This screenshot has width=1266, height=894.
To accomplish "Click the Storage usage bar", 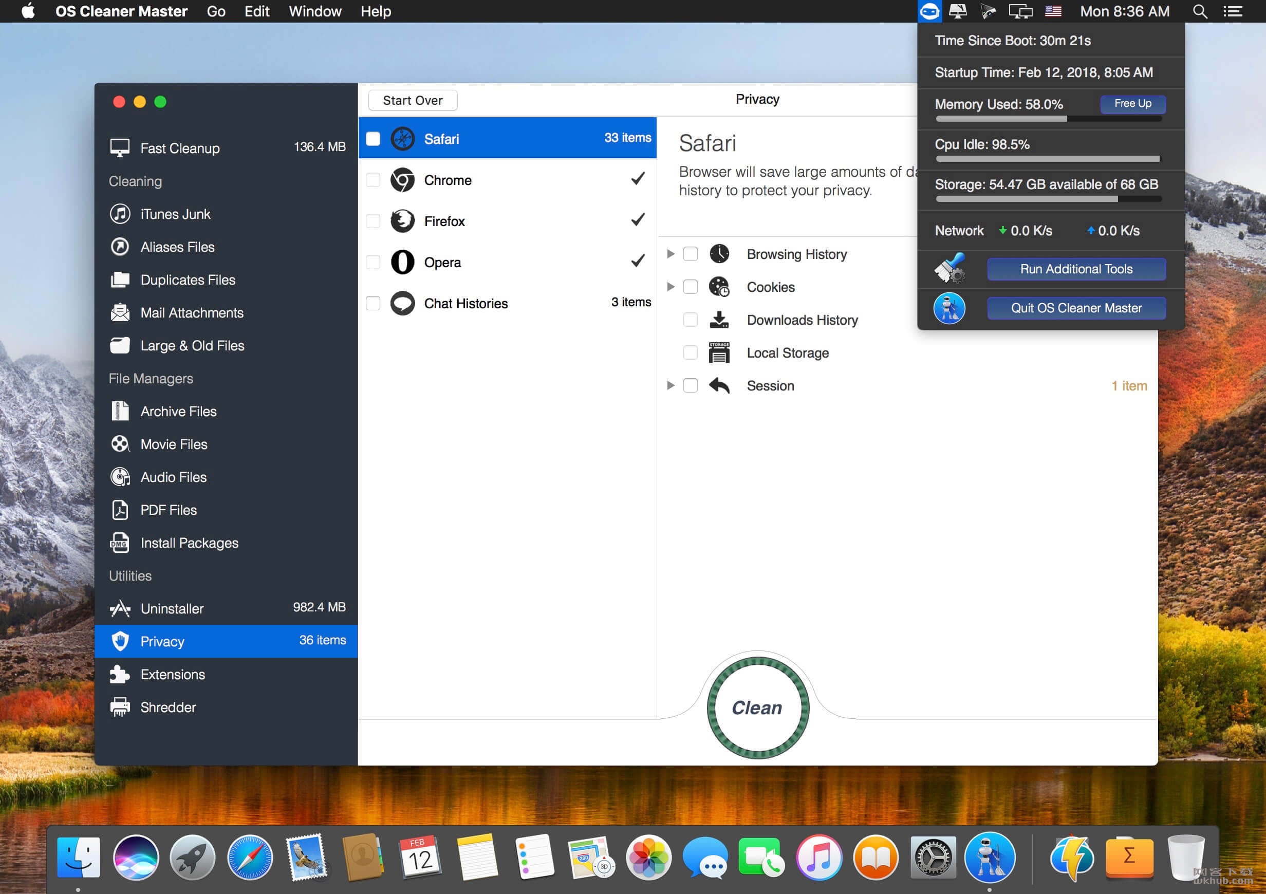I will click(1048, 199).
